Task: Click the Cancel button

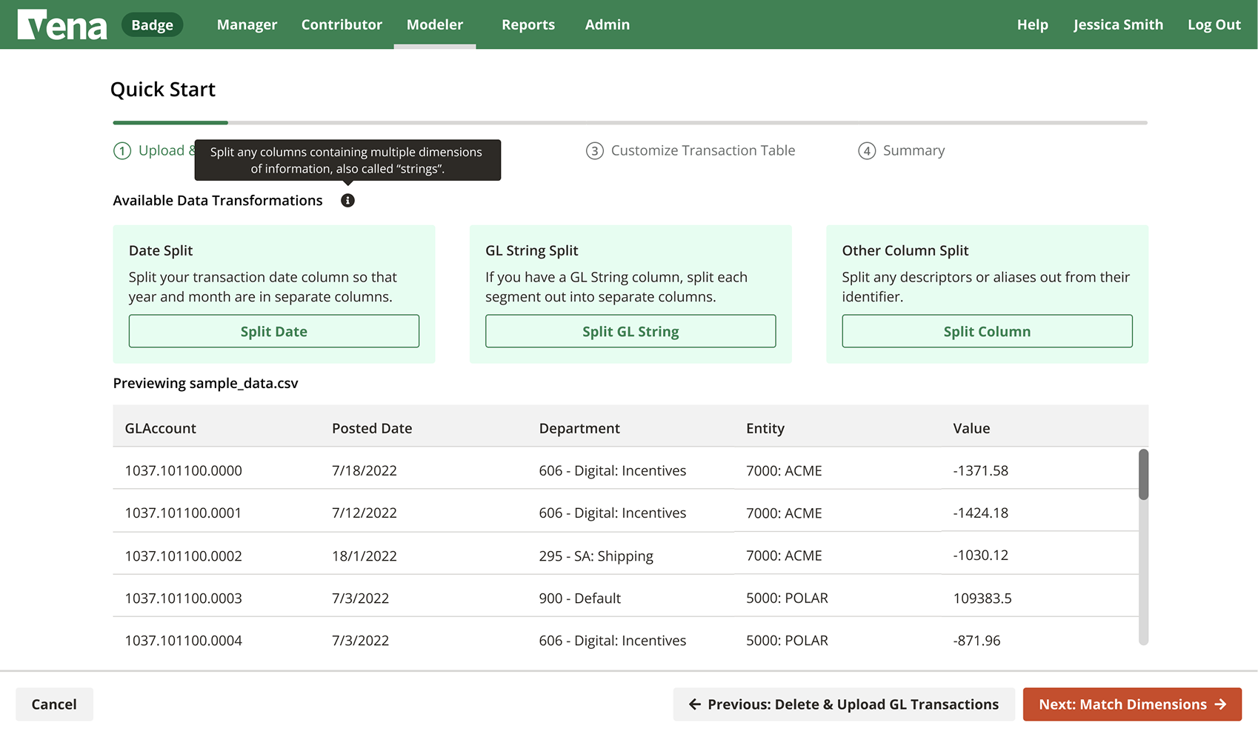Action: point(54,704)
